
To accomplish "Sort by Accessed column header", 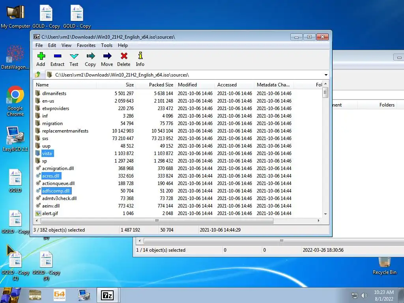I will [x=234, y=84].
